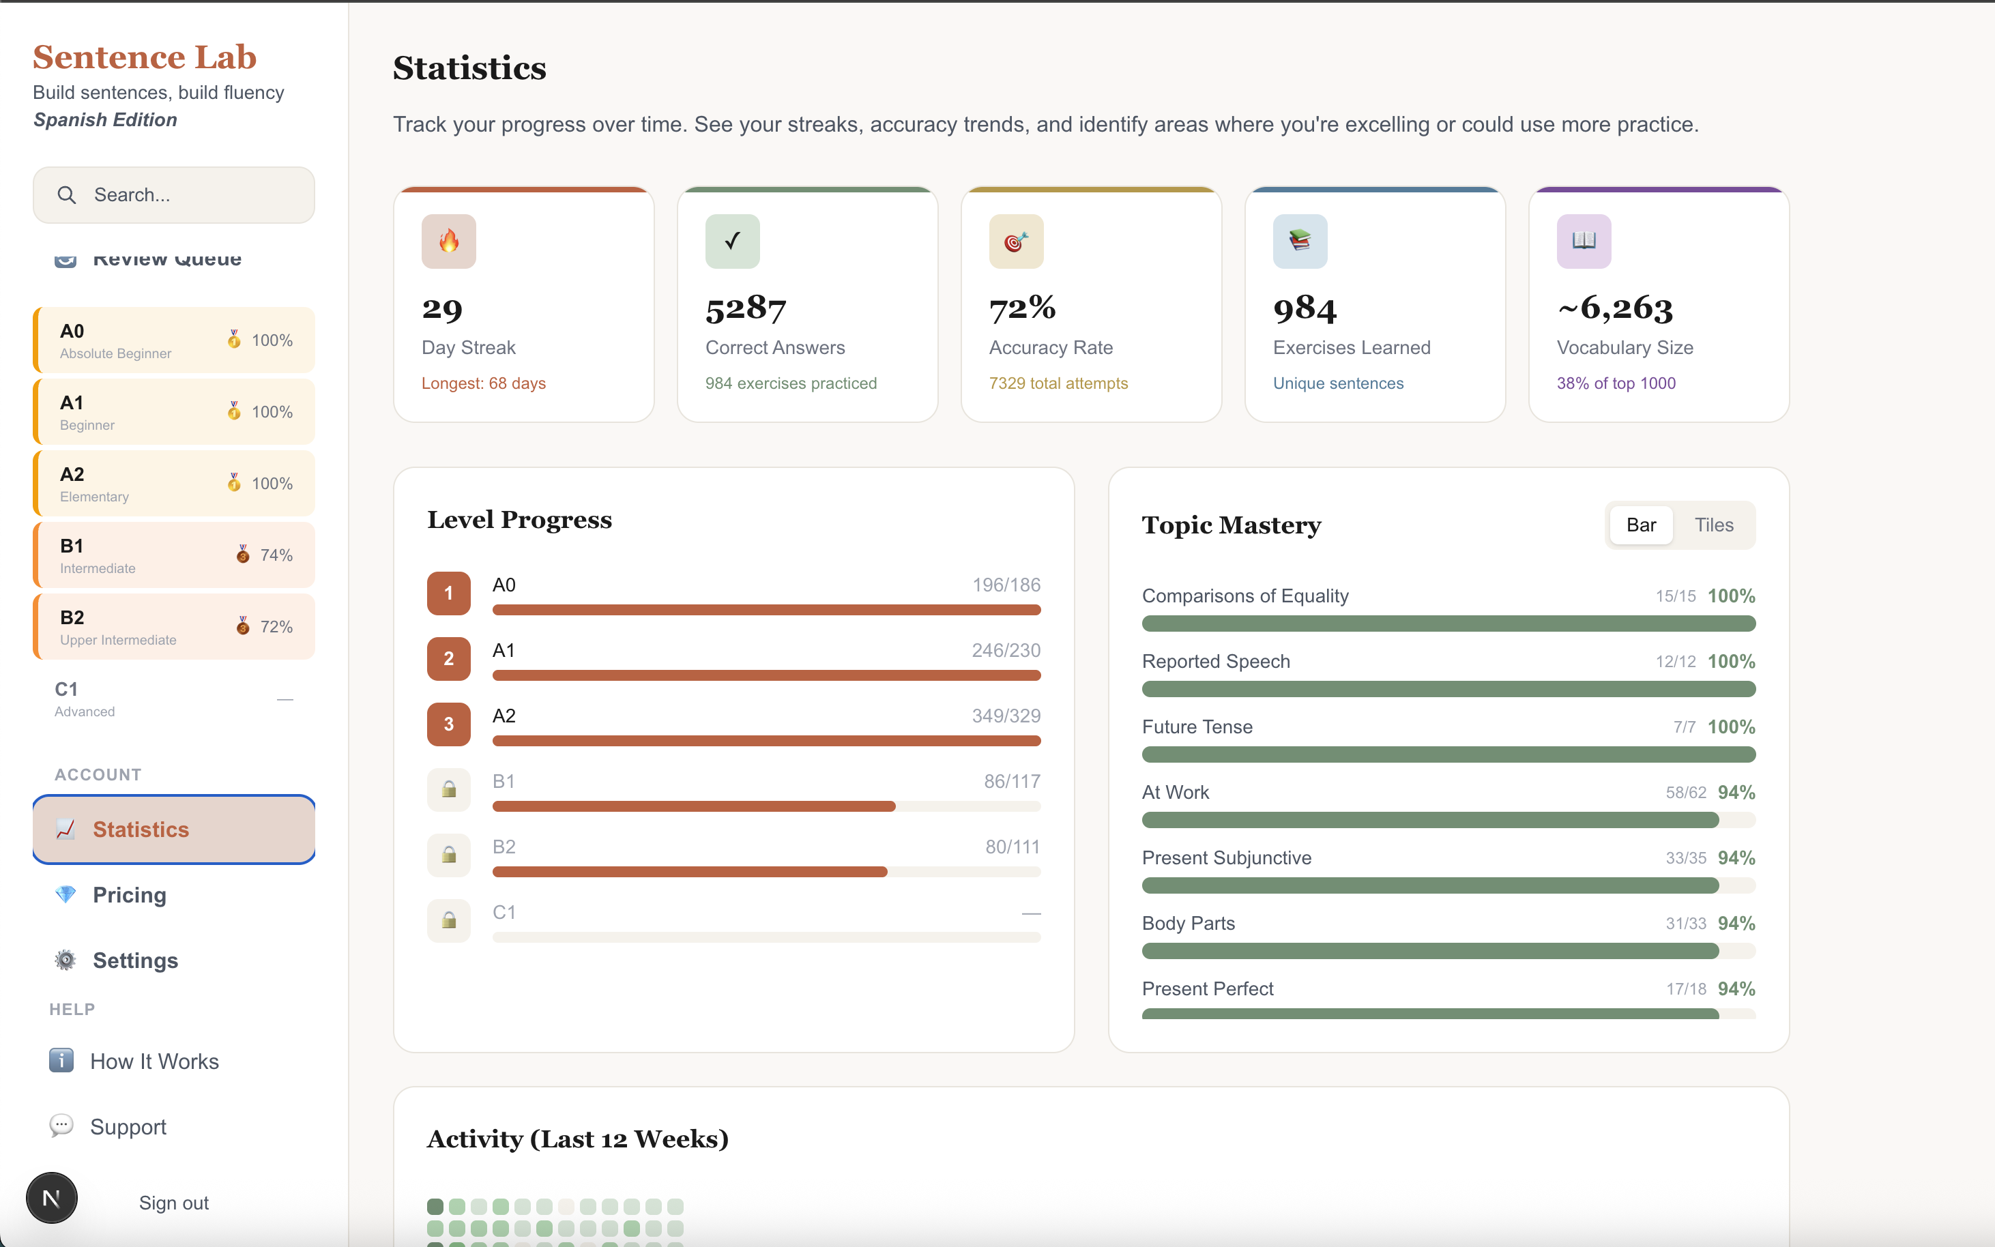Click the Day Streak stats card
1995x1247 pixels.
click(524, 304)
